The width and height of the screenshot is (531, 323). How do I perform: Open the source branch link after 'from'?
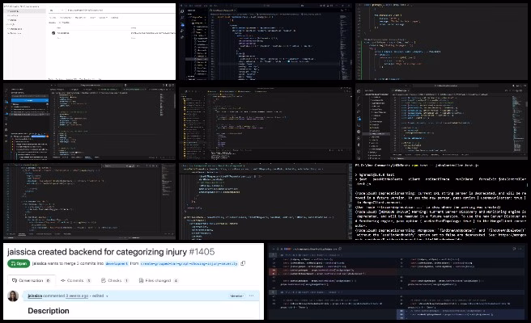(189, 263)
